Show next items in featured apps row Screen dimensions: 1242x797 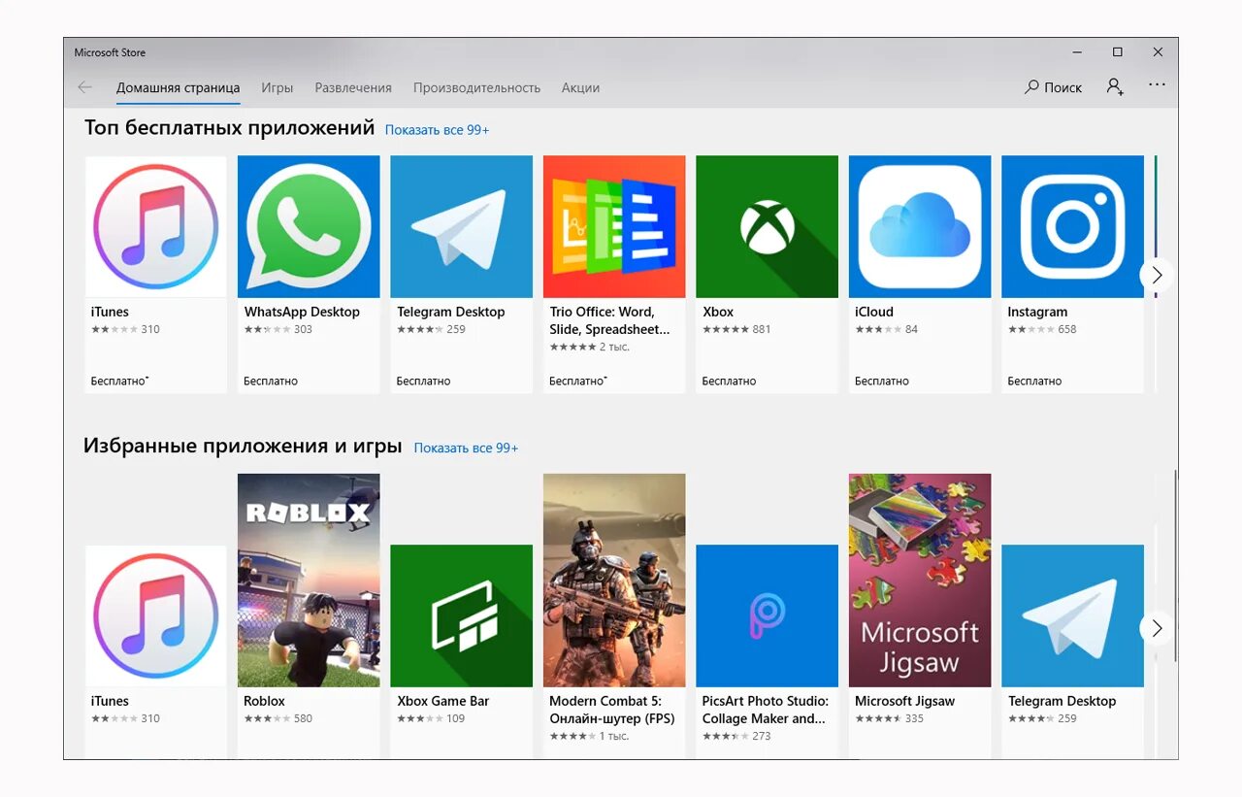(x=1156, y=628)
